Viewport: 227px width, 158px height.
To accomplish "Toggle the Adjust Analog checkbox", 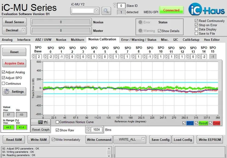I will pyautogui.click(x=4, y=72).
